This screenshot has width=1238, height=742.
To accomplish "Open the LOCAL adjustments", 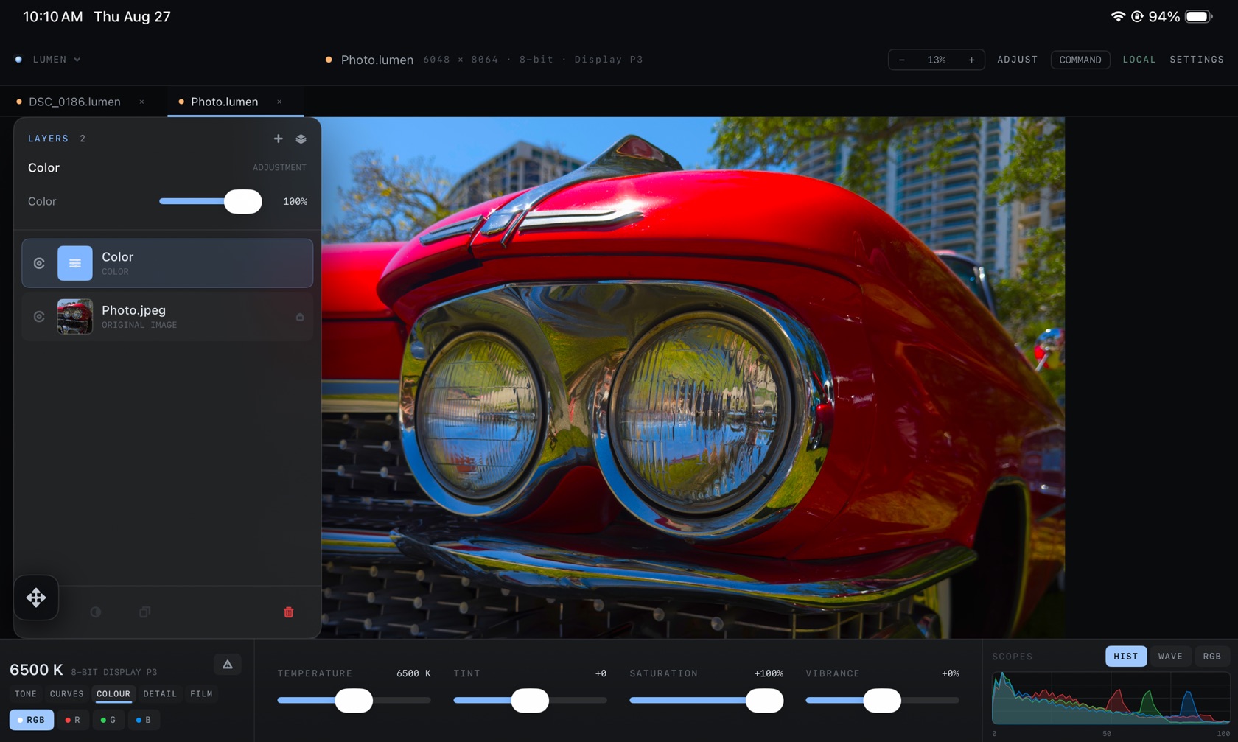I will (1139, 60).
